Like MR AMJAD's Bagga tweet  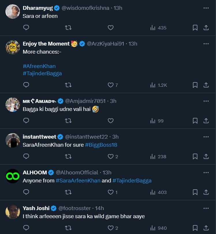pos(110,121)
